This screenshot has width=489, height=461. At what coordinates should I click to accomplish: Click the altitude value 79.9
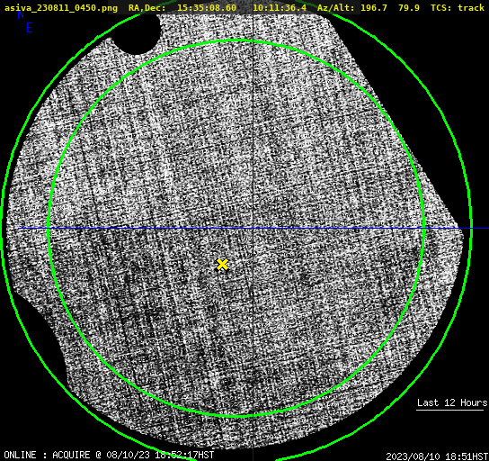tap(408, 7)
